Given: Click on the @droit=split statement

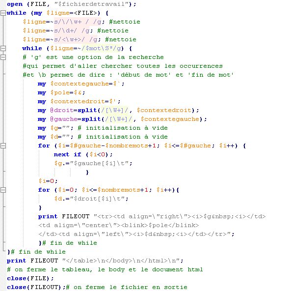Looking at the screenshot, I should tap(118, 110).
